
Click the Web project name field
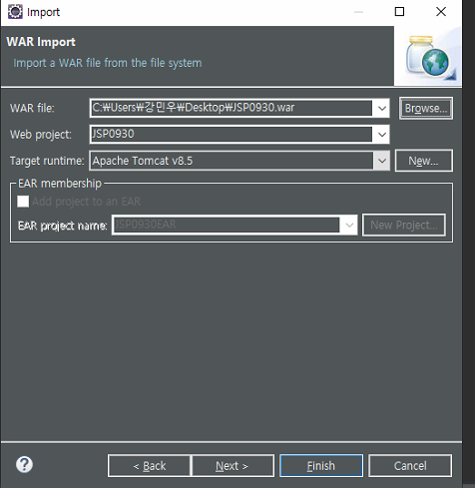tap(232, 135)
